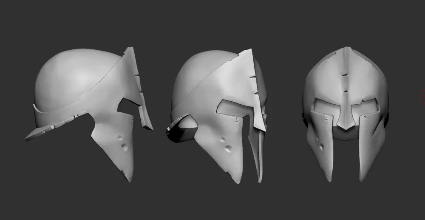Select the front-view helmet on the right
425x220 pixels.
[x=346, y=114]
